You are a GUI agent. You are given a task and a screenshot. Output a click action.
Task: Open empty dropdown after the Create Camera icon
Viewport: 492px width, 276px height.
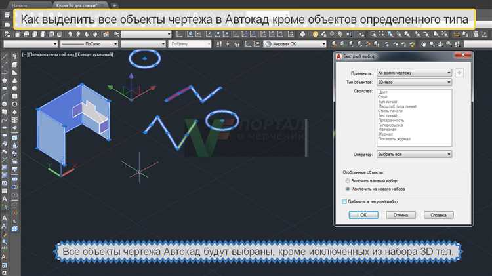tap(146, 34)
